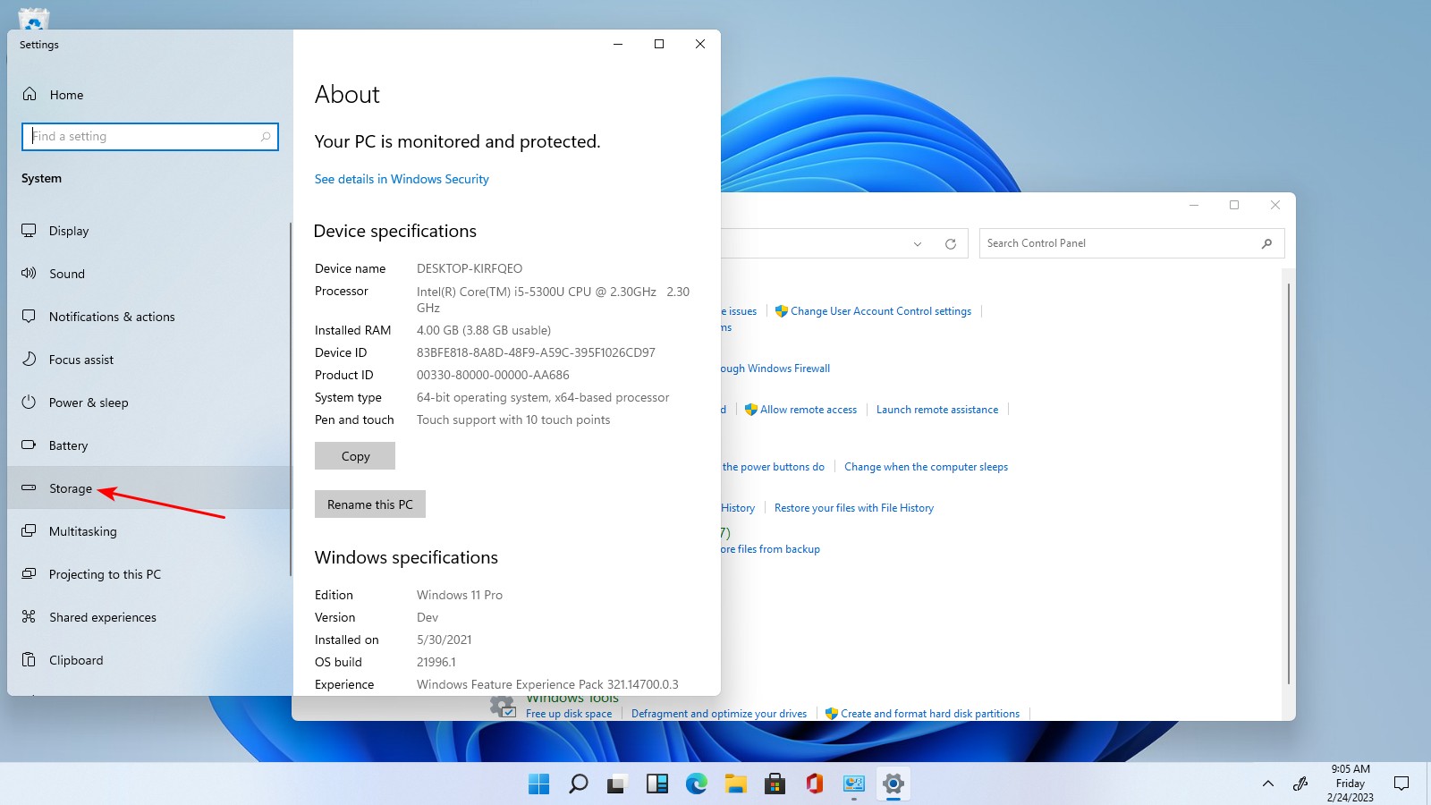Launch Office from the taskbar
The image size is (1431, 805).
click(814, 784)
